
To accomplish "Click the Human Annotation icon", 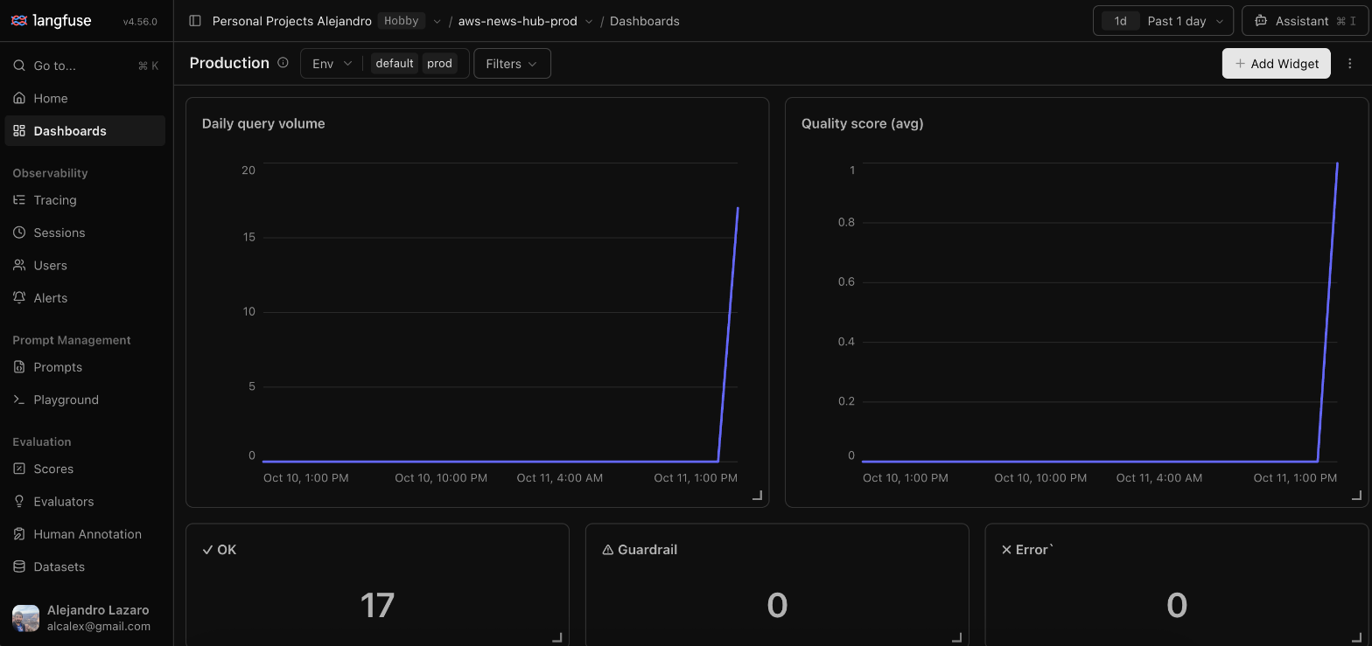I will (x=19, y=534).
